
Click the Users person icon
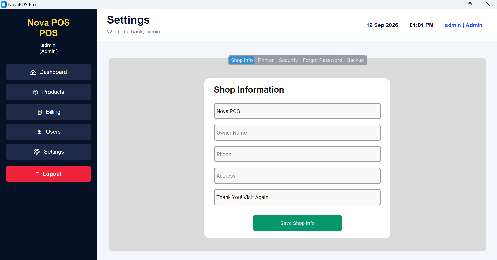point(39,132)
